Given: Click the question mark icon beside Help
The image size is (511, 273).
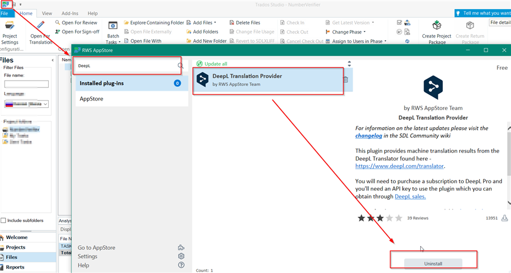Looking at the screenshot, I should (181, 265).
